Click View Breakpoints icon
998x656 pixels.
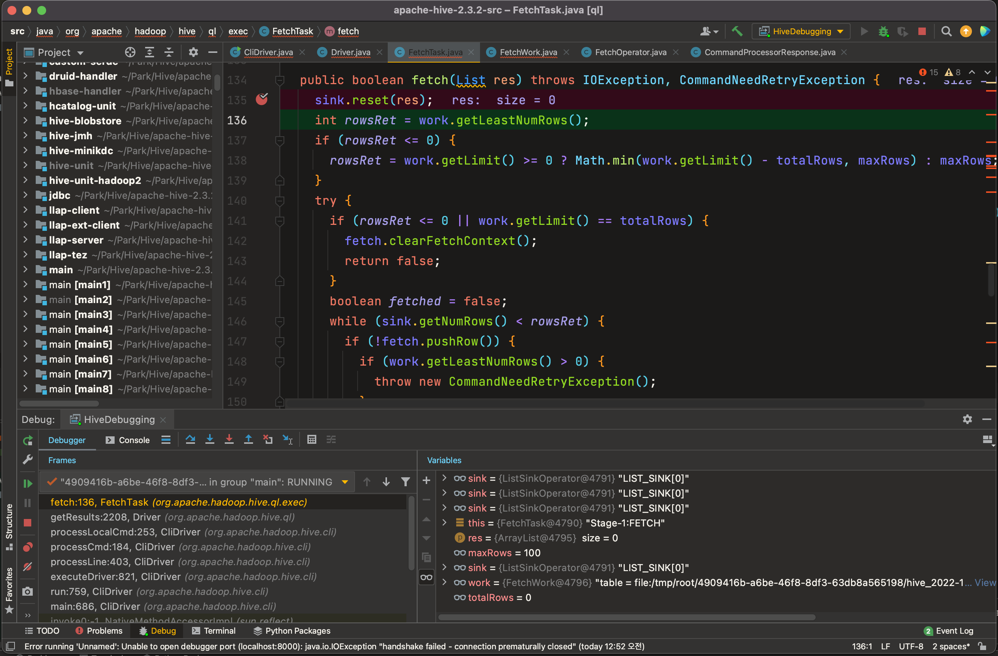(28, 547)
